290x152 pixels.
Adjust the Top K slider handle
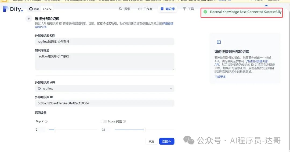(55, 130)
